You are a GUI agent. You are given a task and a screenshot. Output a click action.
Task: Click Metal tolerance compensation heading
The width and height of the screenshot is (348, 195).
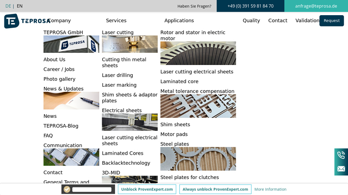pyautogui.click(x=197, y=91)
